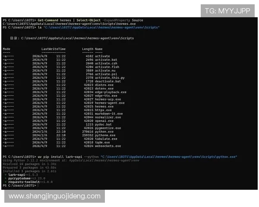
Task: Click the ls command's quoted Scripts path
Action: 101,28
